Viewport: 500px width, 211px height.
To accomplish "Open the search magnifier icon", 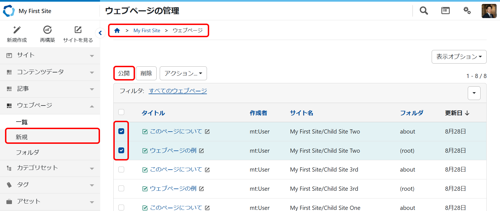I will 424,11.
